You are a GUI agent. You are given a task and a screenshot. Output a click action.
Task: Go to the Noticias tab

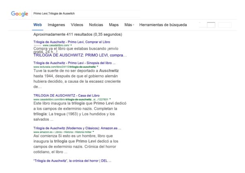click(x=96, y=25)
